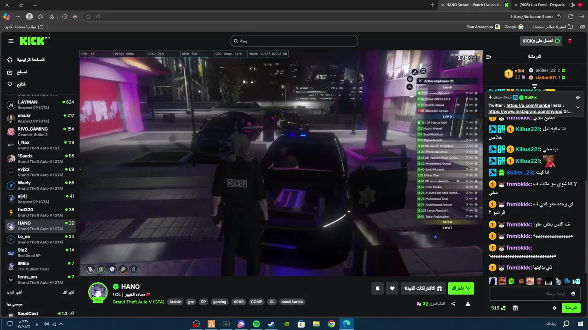
Task: Select the Arabic tag
Action: 175,302
